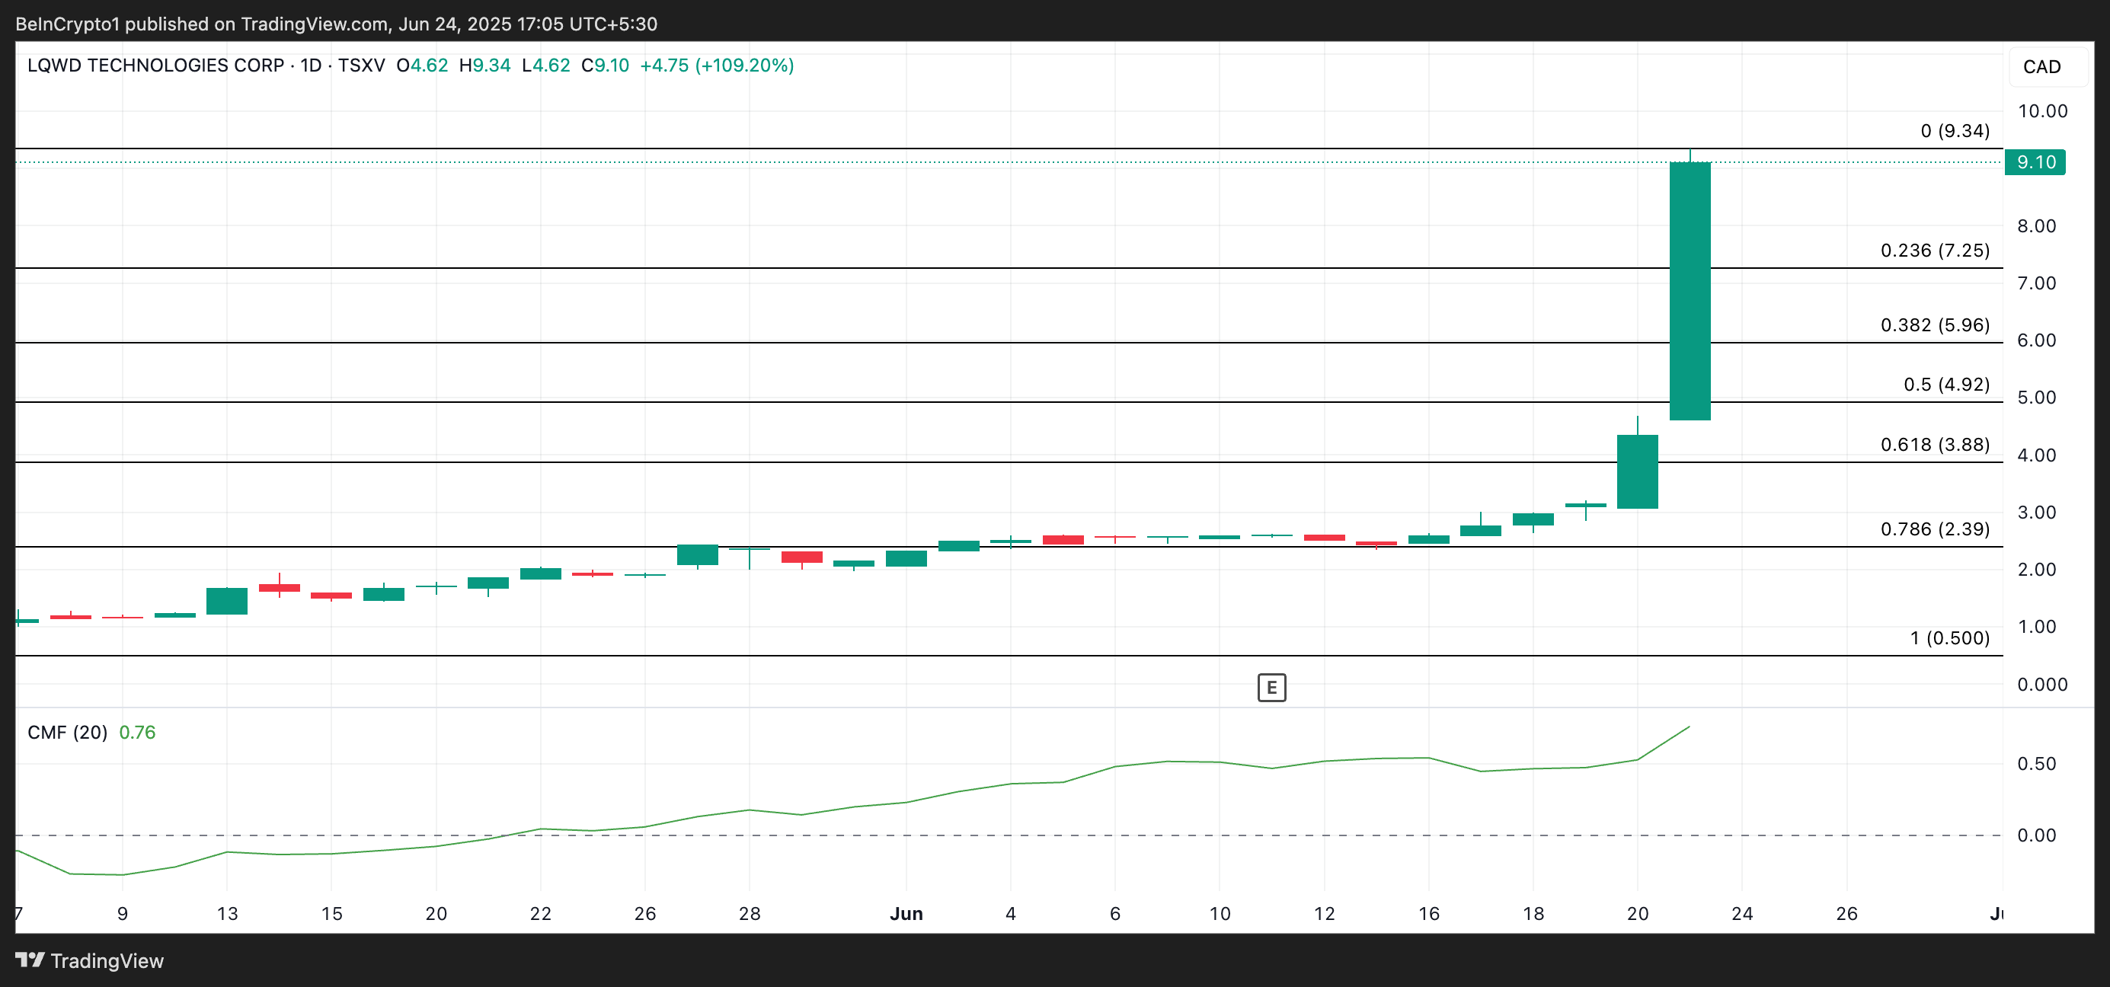Viewport: 2110px width, 987px height.
Task: Select the 0.236 (7.25) Fibonacci level label
Action: click(x=1934, y=251)
